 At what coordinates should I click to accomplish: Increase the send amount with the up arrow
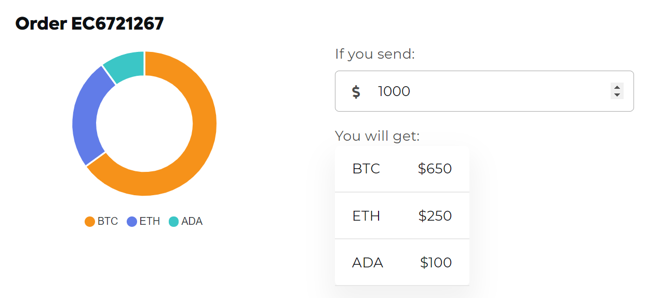pyautogui.click(x=617, y=87)
